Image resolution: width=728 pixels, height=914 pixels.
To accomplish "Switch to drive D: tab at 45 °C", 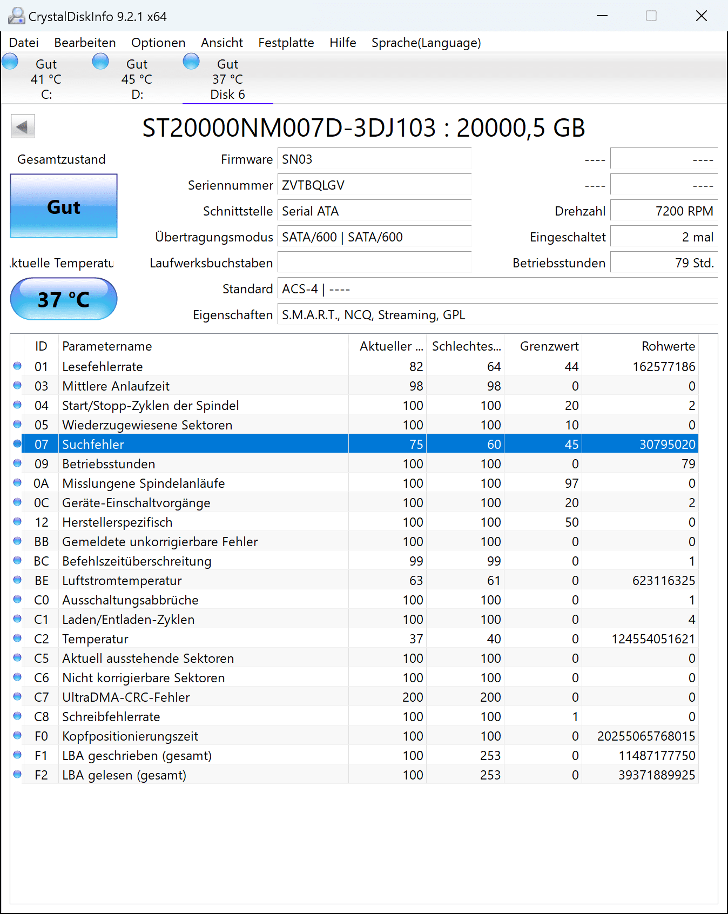I will [x=137, y=79].
